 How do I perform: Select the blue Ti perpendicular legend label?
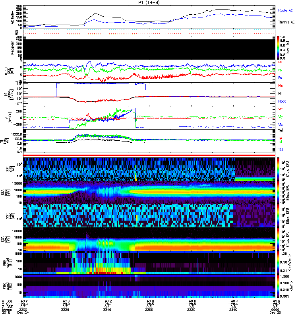[281, 150]
